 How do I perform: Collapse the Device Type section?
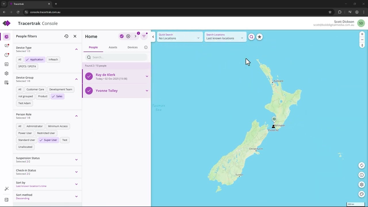click(x=76, y=49)
